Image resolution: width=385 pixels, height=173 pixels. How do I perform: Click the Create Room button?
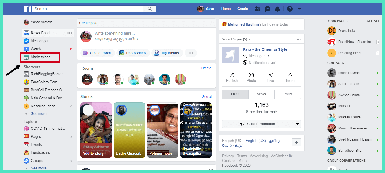click(97, 53)
